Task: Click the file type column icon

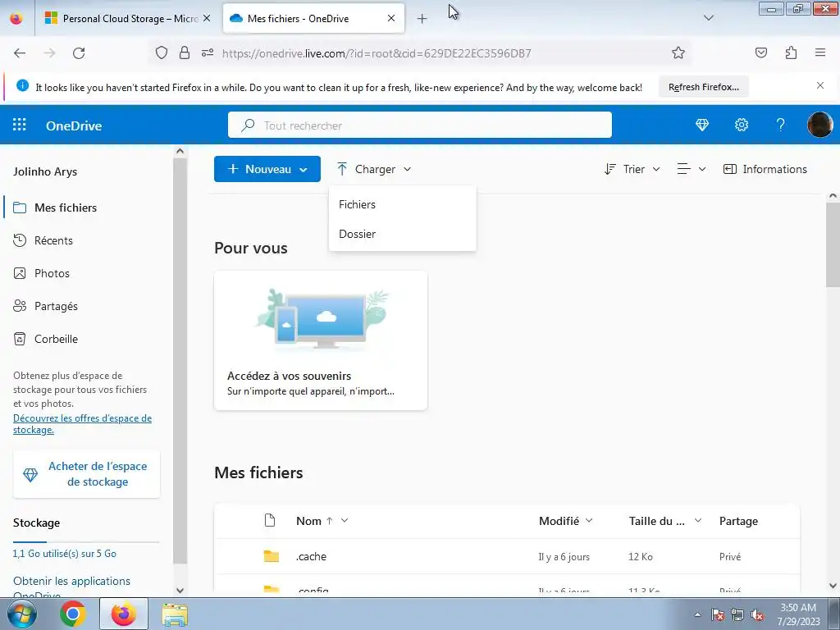Action: point(270,520)
